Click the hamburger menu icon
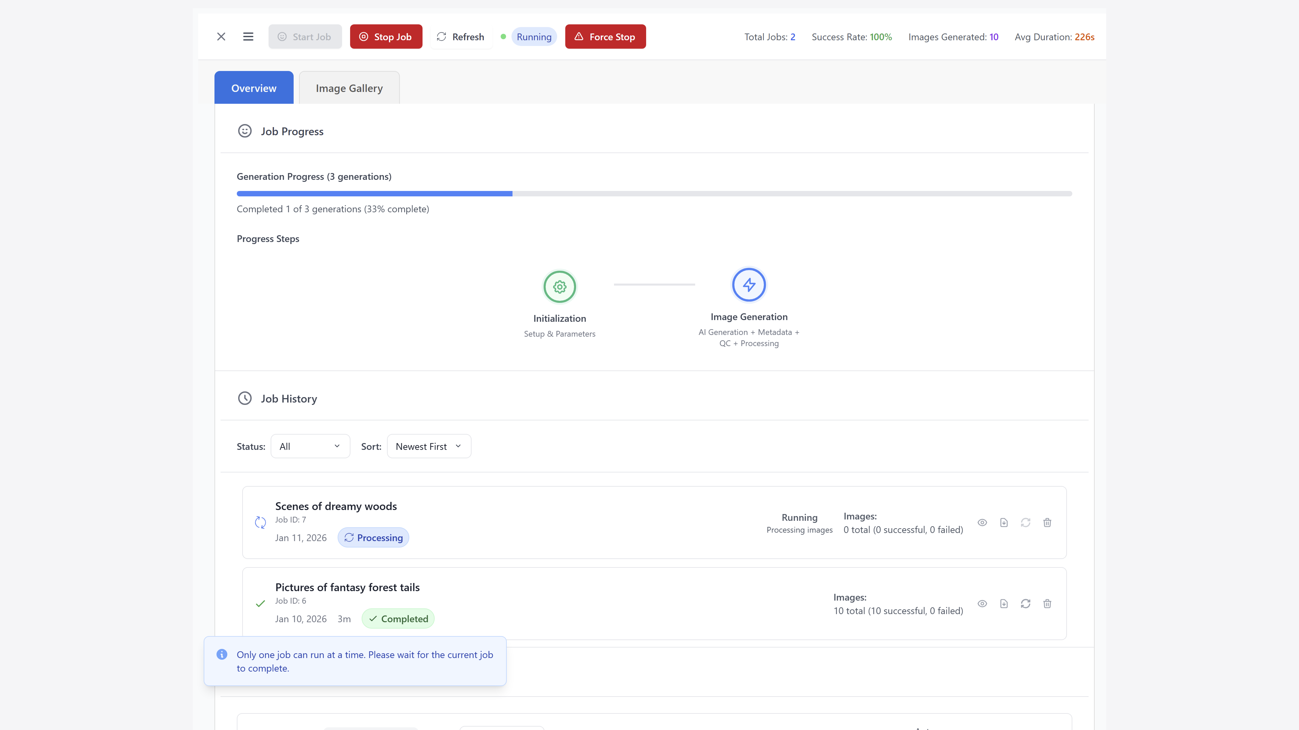Viewport: 1299px width, 730px height. click(248, 37)
